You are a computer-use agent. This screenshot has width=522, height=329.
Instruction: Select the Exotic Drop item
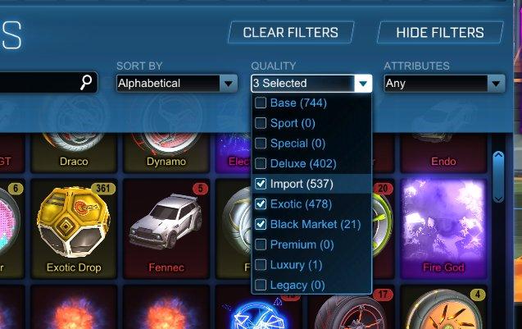click(74, 229)
